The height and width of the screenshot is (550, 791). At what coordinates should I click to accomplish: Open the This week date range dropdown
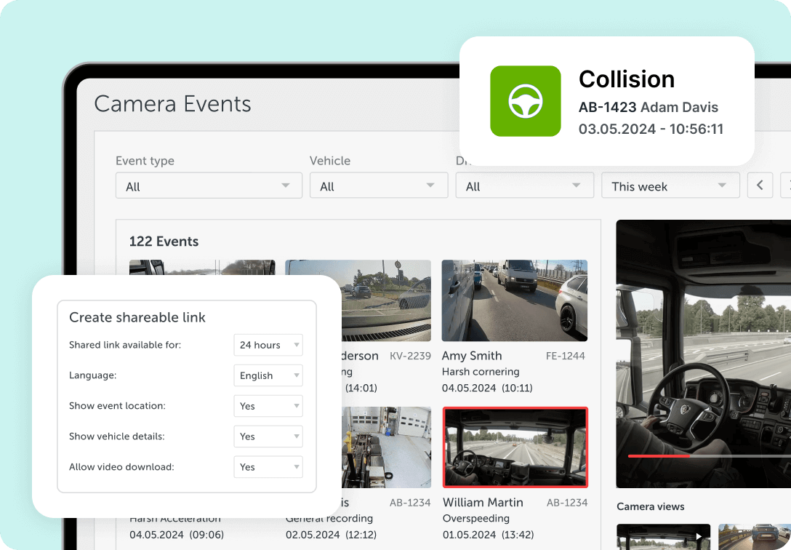tap(670, 186)
